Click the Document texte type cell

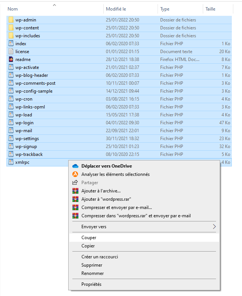pyautogui.click(x=176, y=52)
